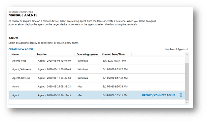The image size is (207, 122).
Task: Click the scrollbar up arrow in agents table
Action: point(187,54)
